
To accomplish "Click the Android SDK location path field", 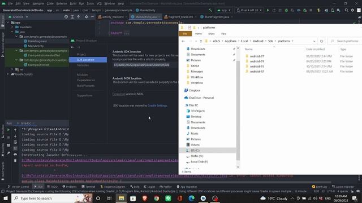I will click(145, 65).
